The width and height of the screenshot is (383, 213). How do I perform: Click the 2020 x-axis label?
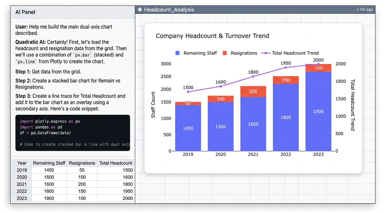[x=220, y=154]
